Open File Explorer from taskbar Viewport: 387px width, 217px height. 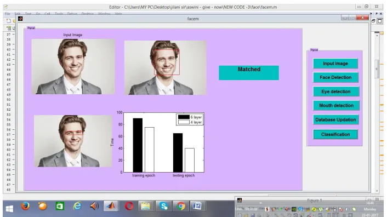coord(145,206)
